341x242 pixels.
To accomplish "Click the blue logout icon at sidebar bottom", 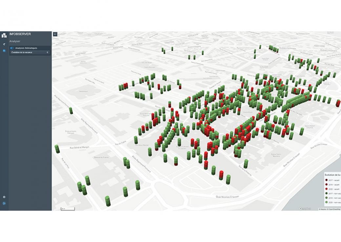I will (4, 203).
